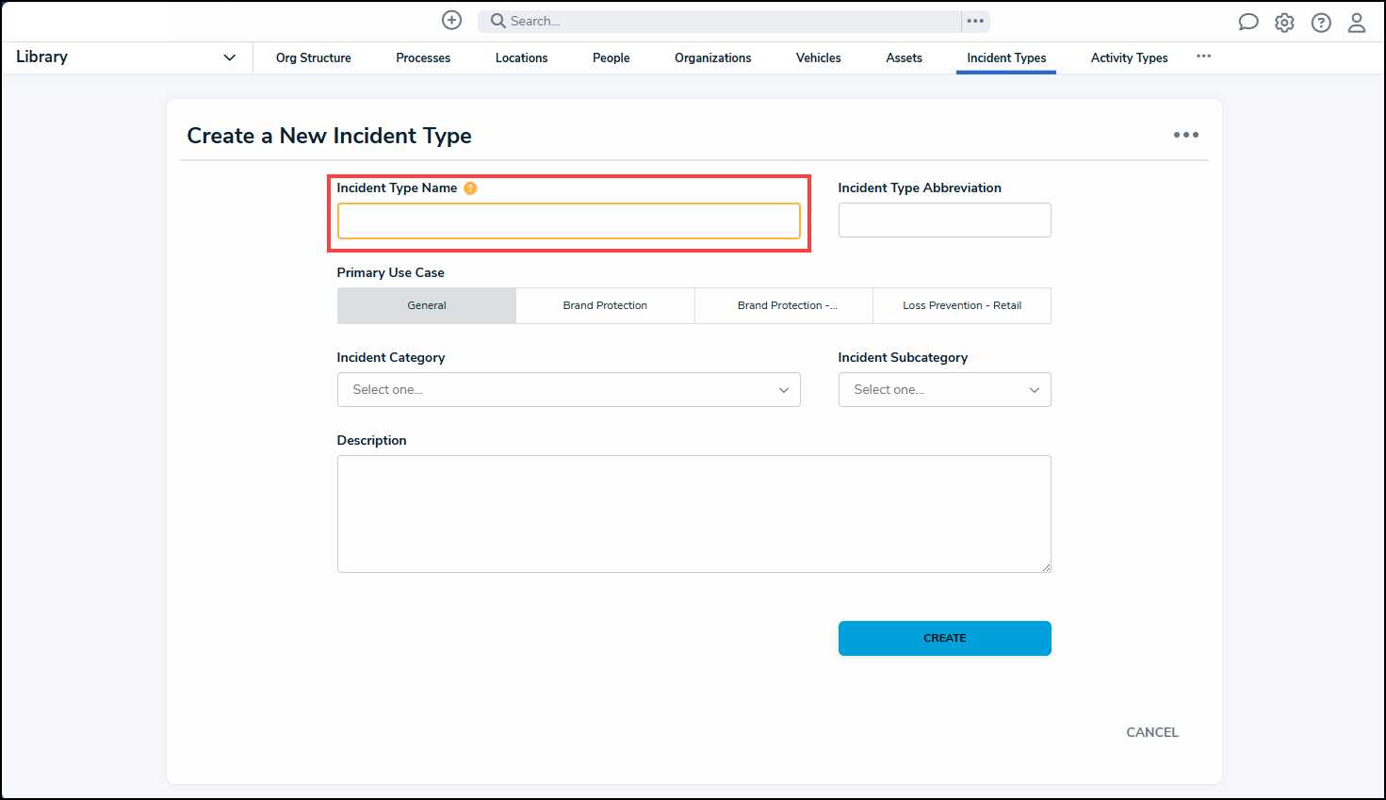Screen dimensions: 1386x800
Task: Select Brand Protection use case option
Action: coord(605,305)
